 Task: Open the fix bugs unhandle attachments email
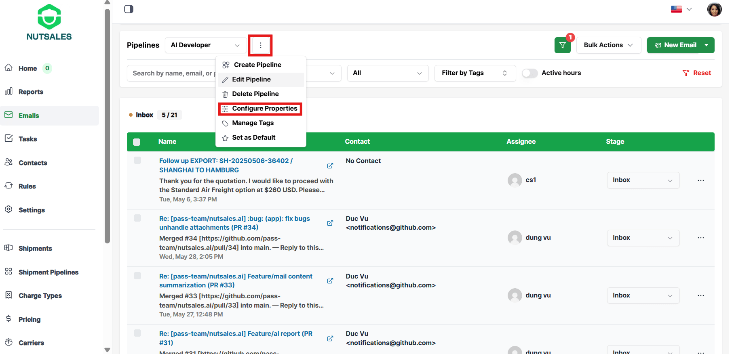(x=234, y=223)
